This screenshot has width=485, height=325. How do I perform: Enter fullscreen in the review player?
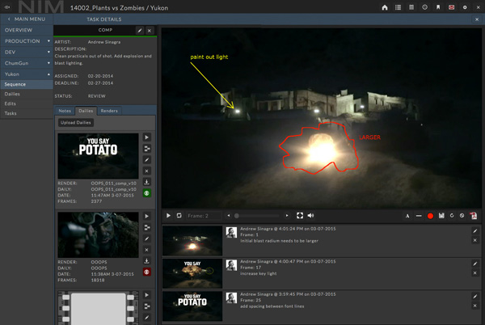[x=300, y=216]
